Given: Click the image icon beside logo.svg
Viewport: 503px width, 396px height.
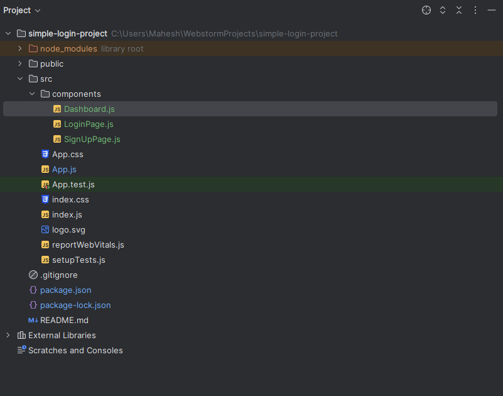Looking at the screenshot, I should click(x=45, y=229).
